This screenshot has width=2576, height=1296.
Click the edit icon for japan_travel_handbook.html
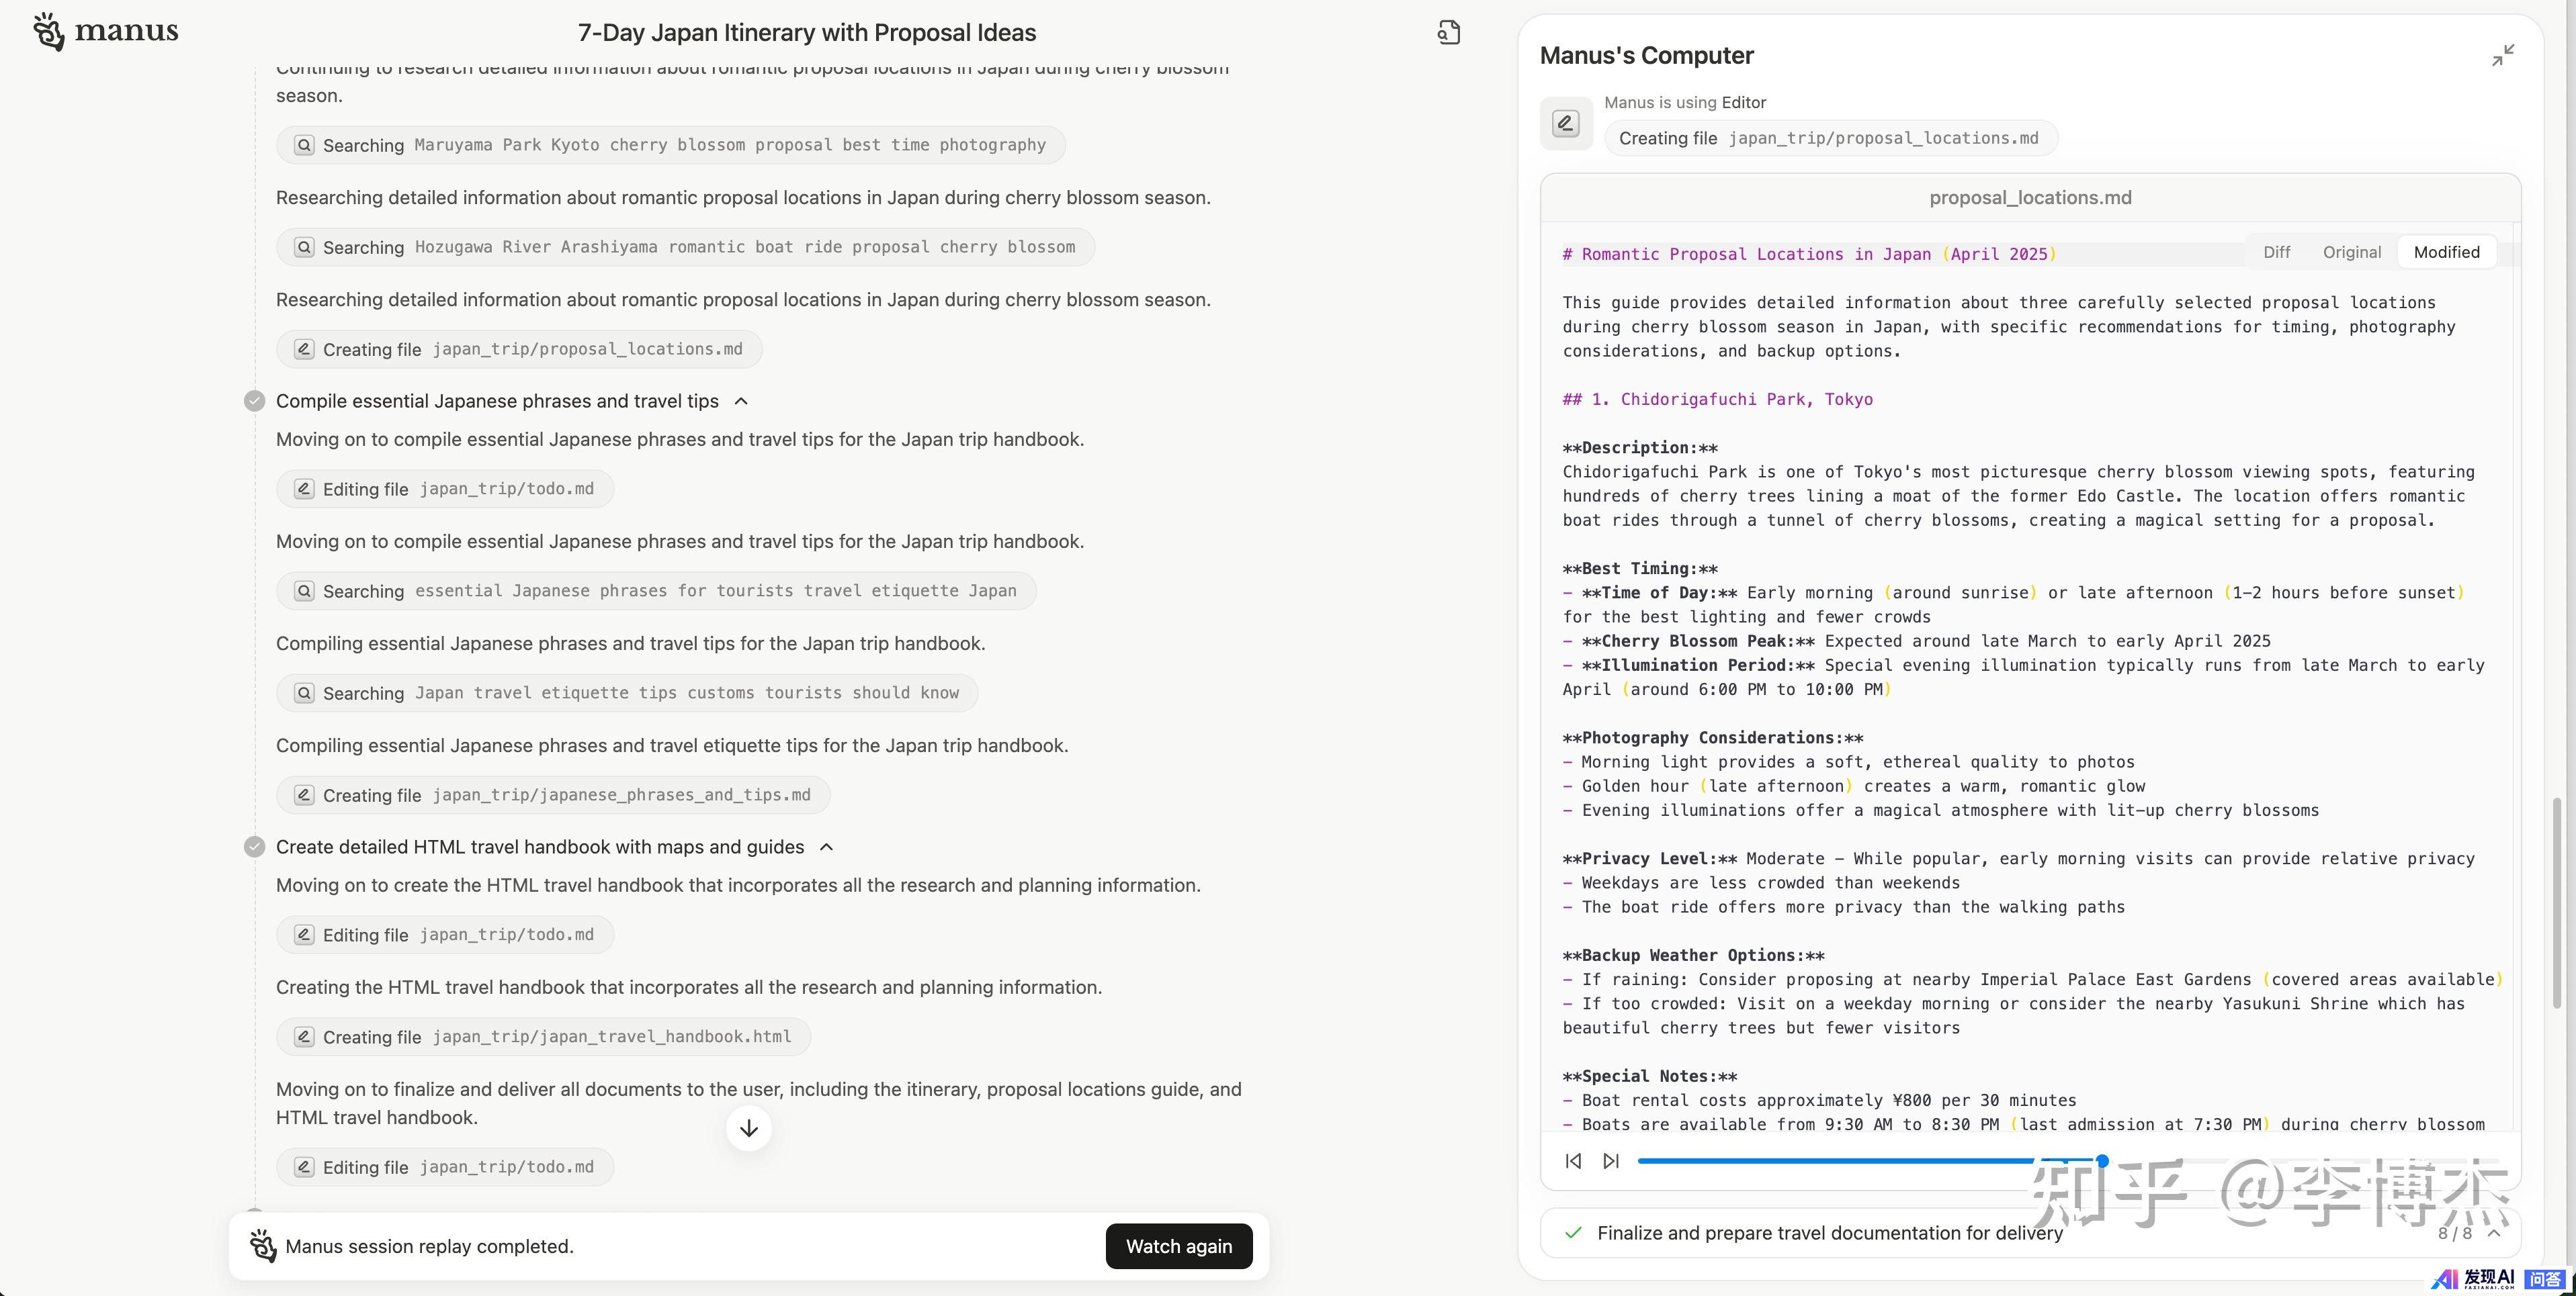click(304, 1037)
